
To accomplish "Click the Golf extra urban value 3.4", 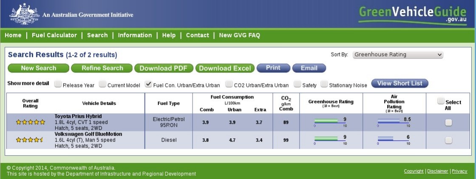I will [259, 140].
